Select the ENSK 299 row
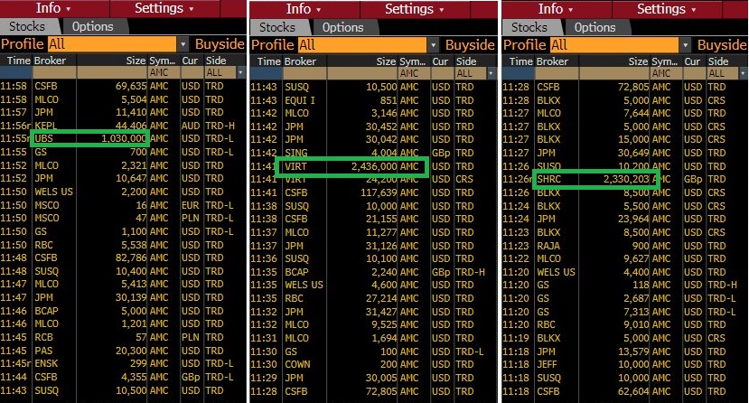 click(123, 363)
